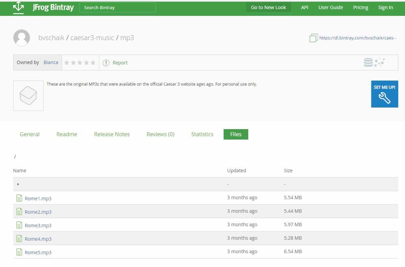Focus the Search Bintray input field
Image resolution: width=405 pixels, height=267 pixels.
118,7
